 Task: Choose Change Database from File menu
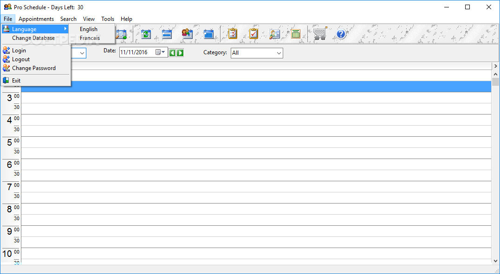(33, 38)
